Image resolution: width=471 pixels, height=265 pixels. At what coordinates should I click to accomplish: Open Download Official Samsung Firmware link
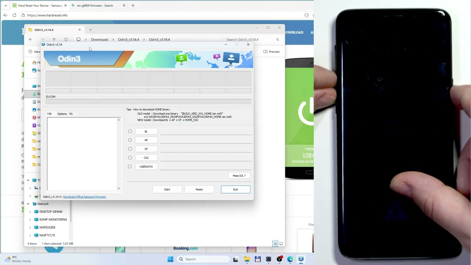point(84,197)
